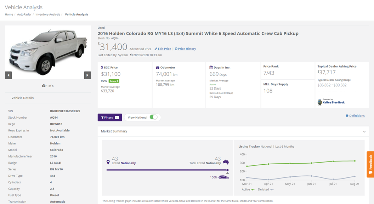Click the Australia map icon

coord(226,162)
